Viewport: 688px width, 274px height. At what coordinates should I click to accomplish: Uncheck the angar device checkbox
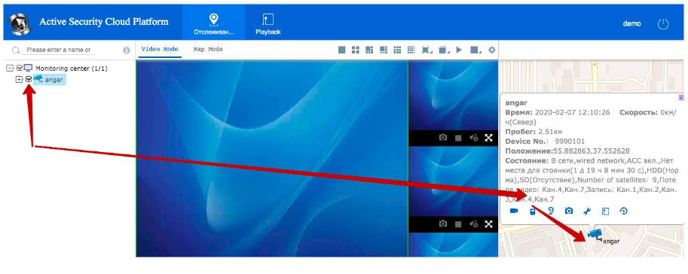(29, 79)
